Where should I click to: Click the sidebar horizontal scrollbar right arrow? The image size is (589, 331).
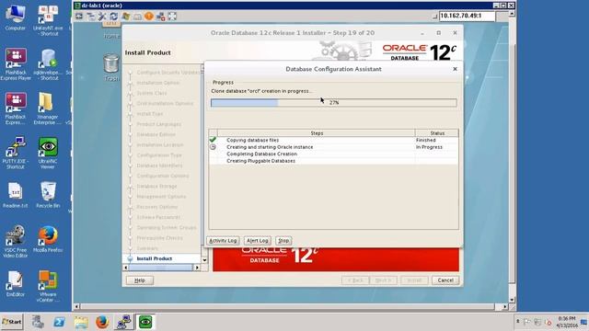click(x=197, y=268)
